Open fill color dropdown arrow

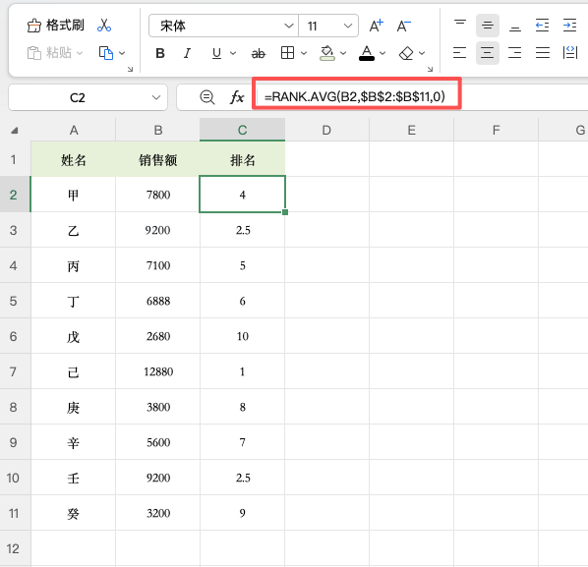pyautogui.click(x=343, y=53)
